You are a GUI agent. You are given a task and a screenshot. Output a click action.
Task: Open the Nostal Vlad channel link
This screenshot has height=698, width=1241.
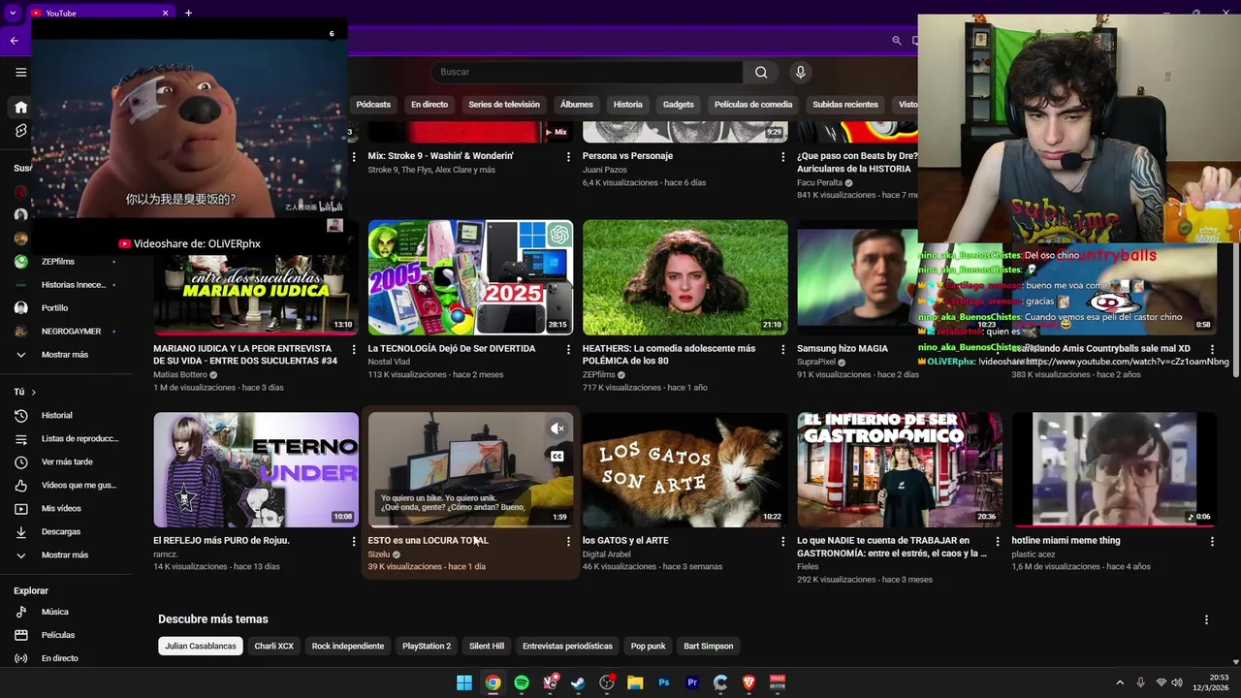tap(390, 362)
